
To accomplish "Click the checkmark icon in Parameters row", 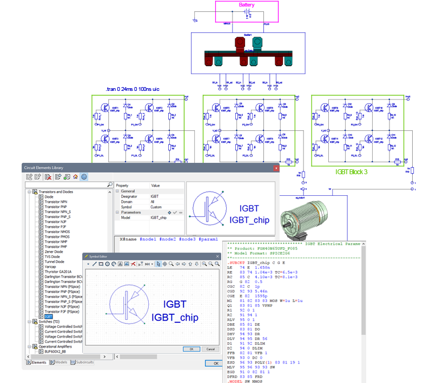I will pyautogui.click(x=175, y=213).
